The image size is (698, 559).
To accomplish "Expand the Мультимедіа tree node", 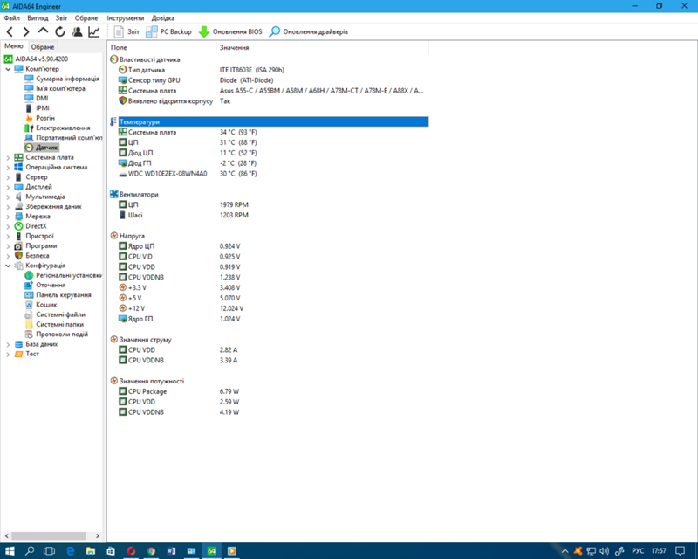I will (x=8, y=197).
